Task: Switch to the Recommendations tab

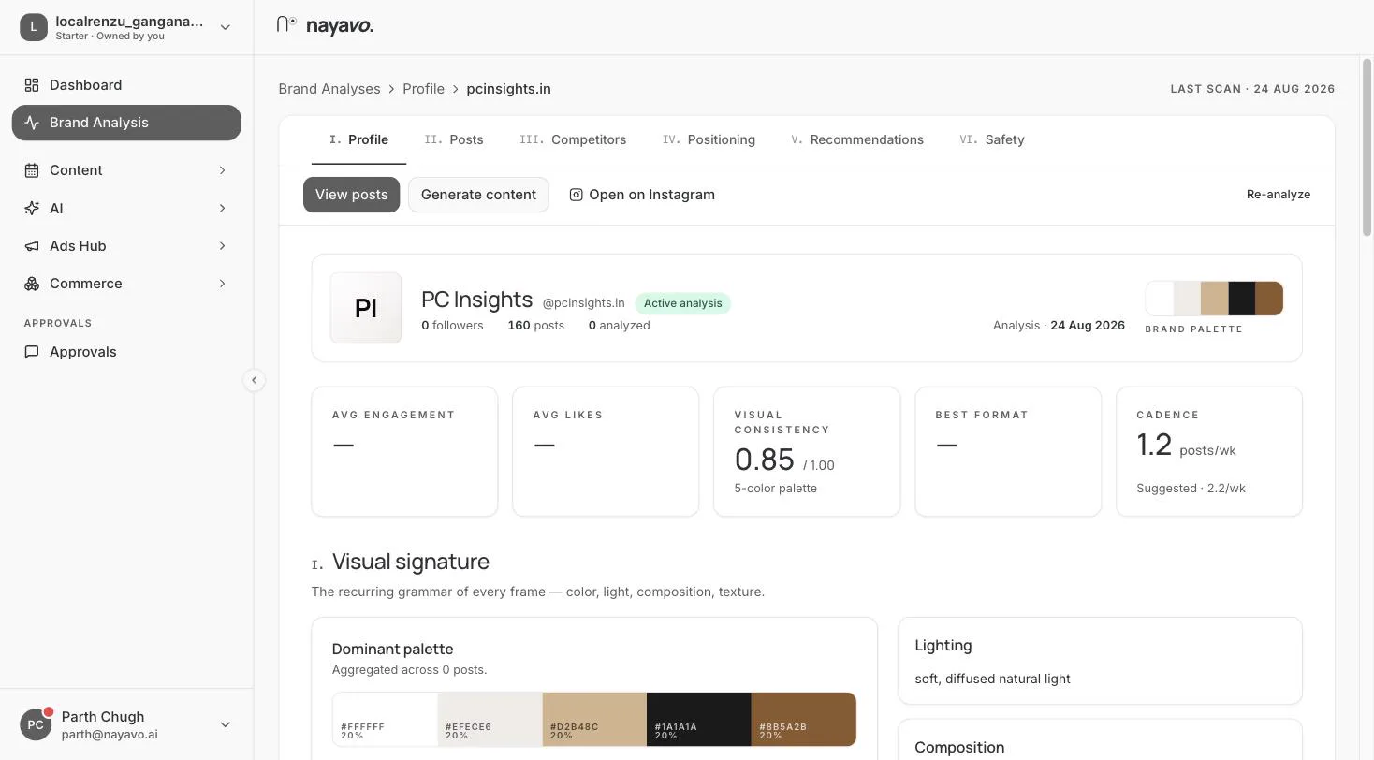Action: [x=857, y=139]
